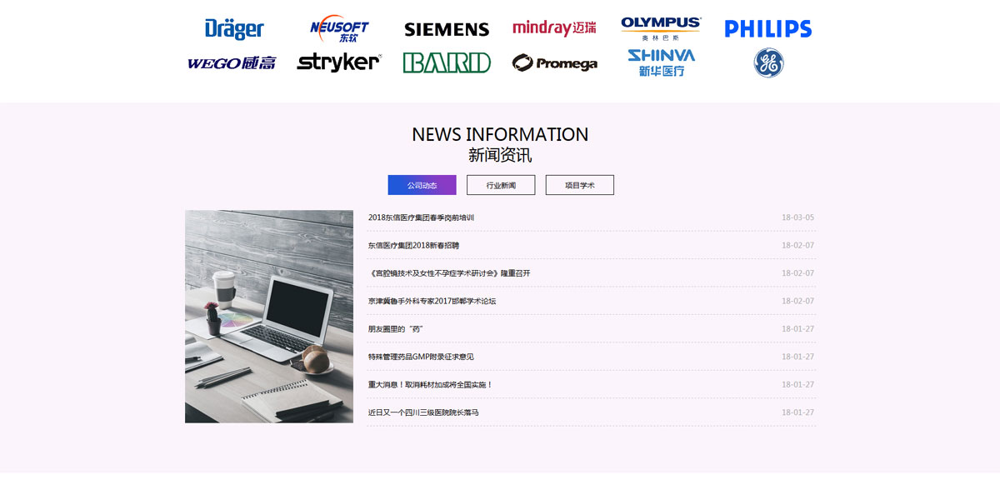Switch to the 行业新闻 tab

[501, 185]
